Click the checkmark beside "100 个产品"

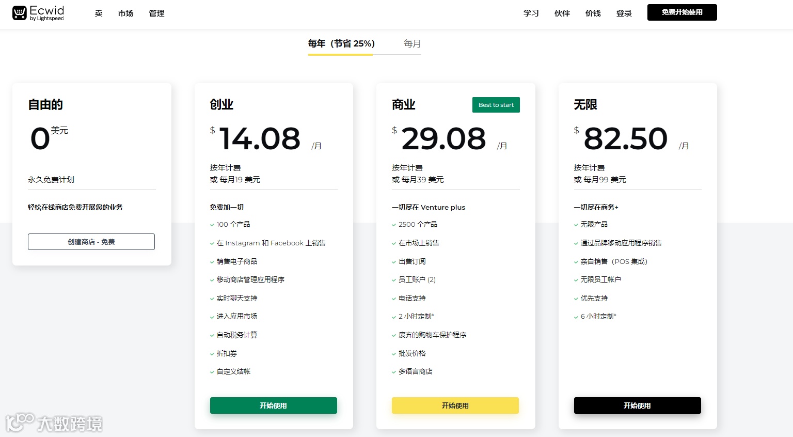(212, 225)
